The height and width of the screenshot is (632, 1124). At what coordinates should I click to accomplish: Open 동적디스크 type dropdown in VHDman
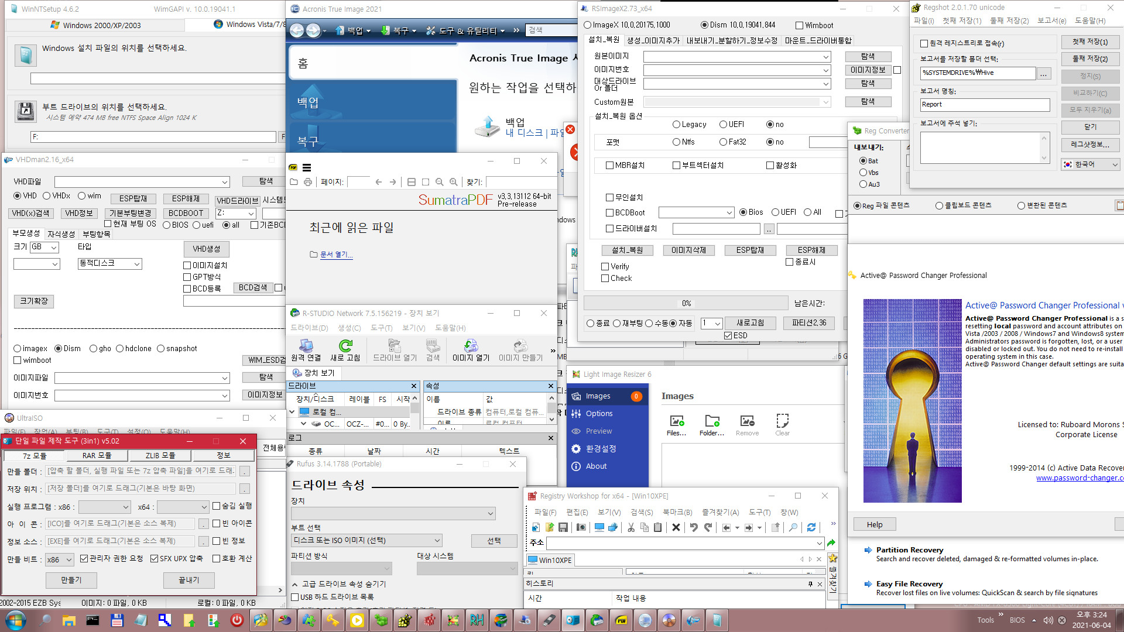coord(110,264)
